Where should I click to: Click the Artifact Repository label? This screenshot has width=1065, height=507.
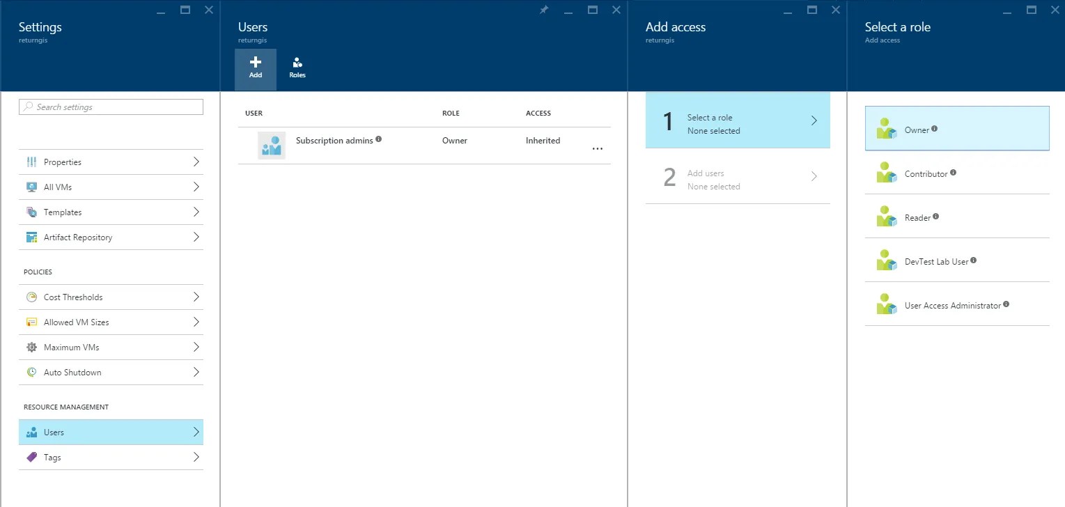click(78, 237)
